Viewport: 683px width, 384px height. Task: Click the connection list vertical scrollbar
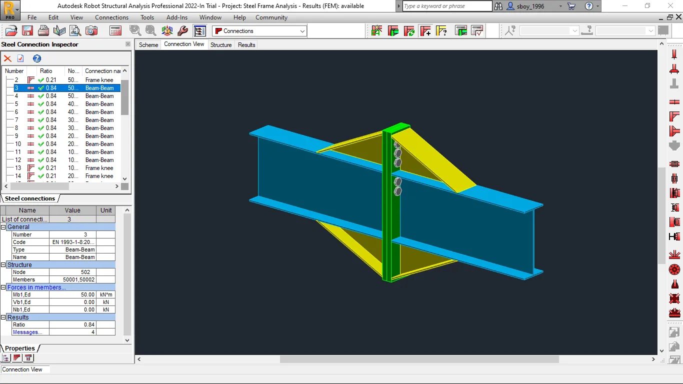(x=125, y=97)
